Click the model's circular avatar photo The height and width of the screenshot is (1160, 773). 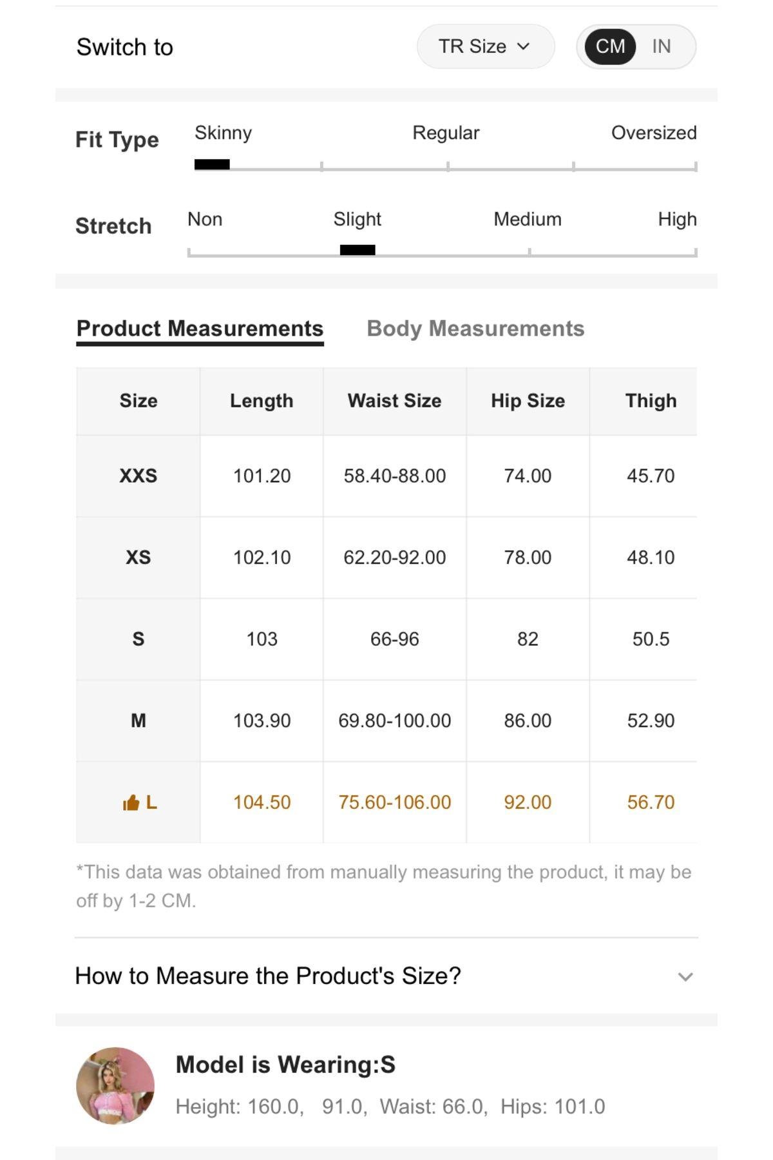pyautogui.click(x=115, y=1086)
